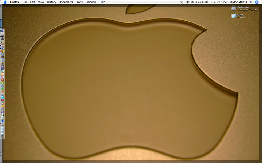The width and height of the screenshot is (262, 163).
Task: Open Spotlight search
Action: coord(257,2)
